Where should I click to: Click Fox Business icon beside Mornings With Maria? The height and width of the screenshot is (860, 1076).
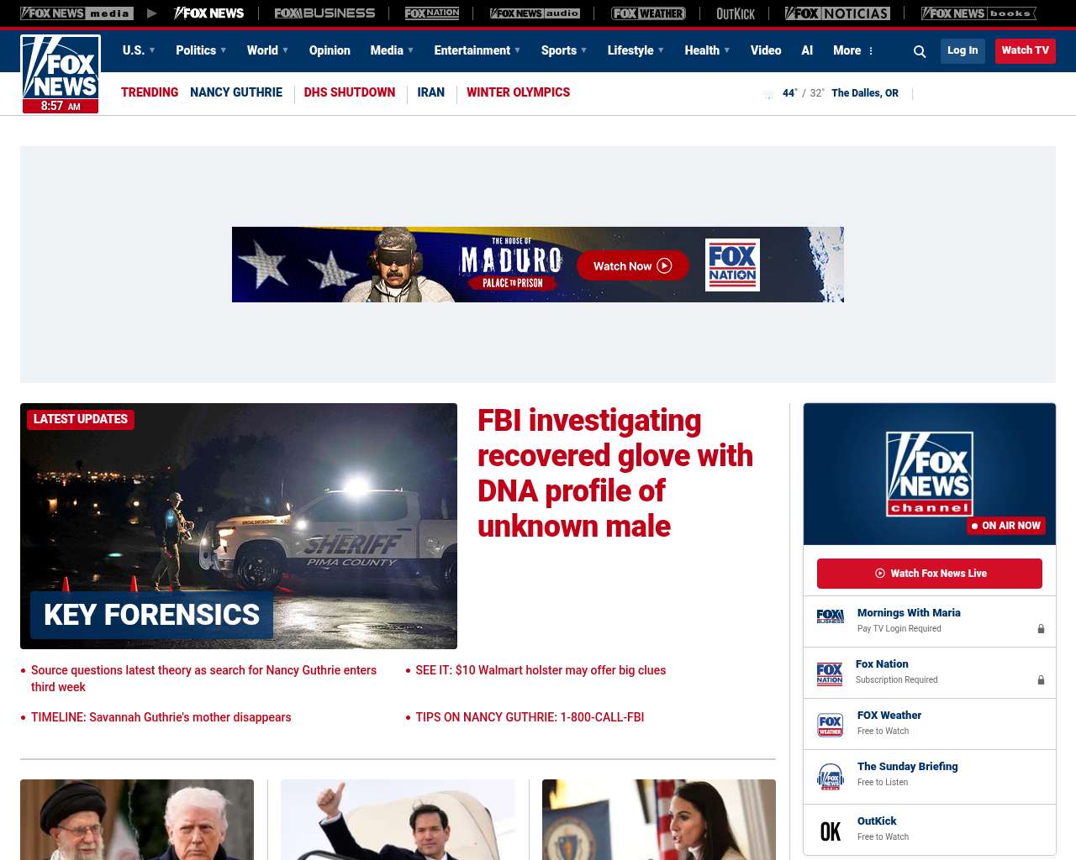point(831,616)
